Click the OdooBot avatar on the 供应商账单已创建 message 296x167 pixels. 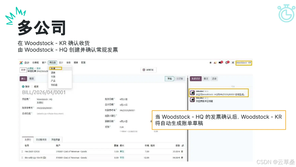click(192, 100)
